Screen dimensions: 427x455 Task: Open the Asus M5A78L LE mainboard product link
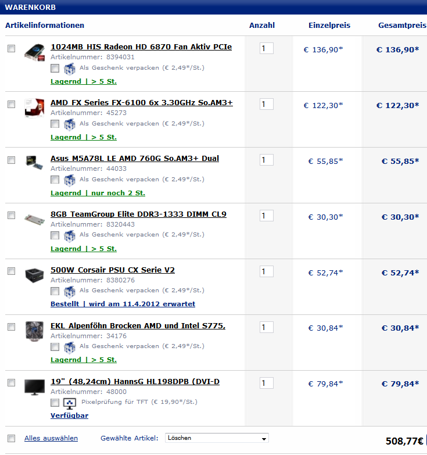[x=134, y=158]
